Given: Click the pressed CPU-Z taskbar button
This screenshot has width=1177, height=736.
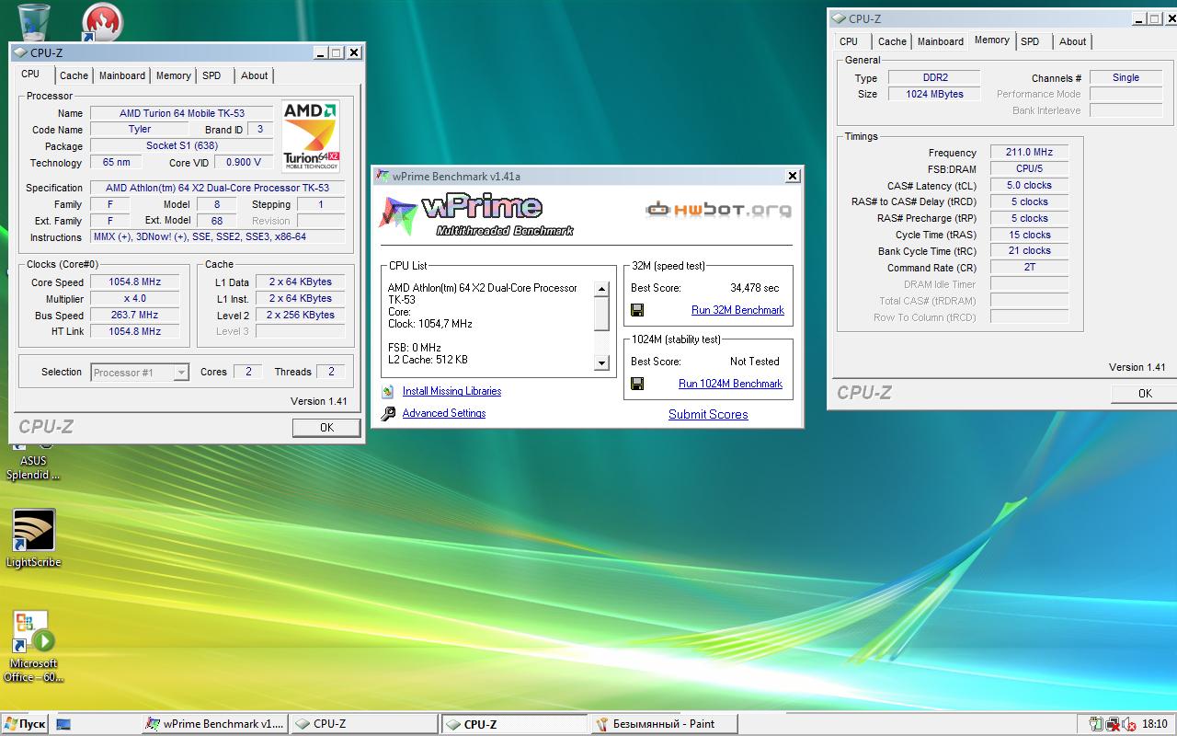Looking at the screenshot, I should coord(513,724).
